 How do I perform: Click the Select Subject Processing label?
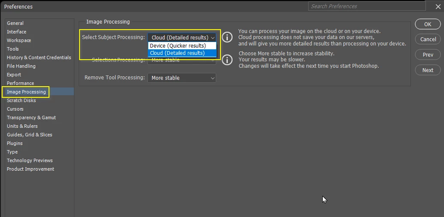click(x=113, y=37)
